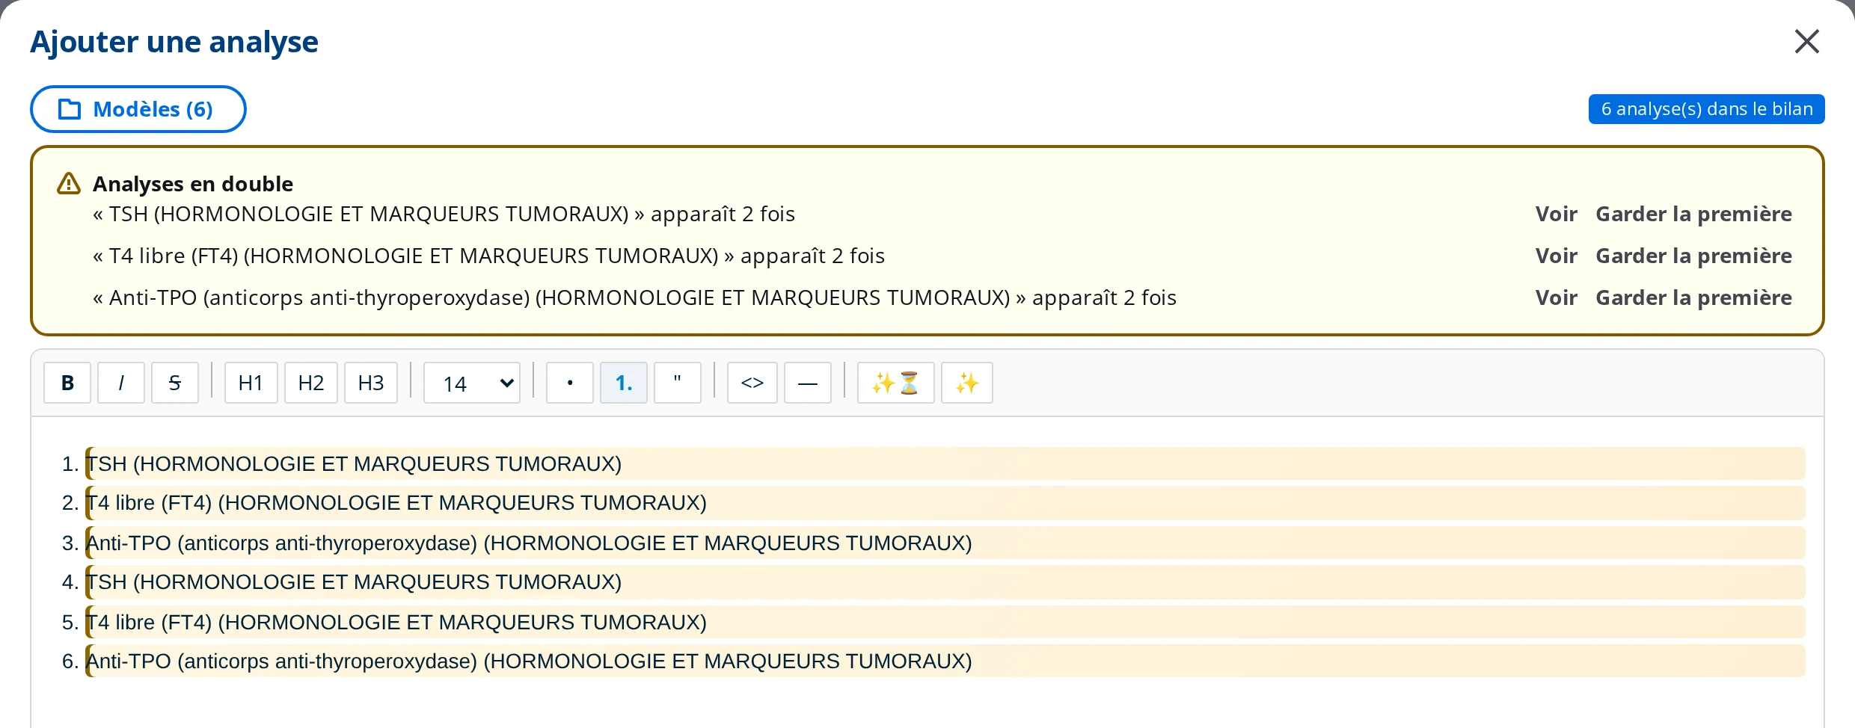Click the folder icon in Modèles button
The image size is (1855, 728).
(70, 109)
